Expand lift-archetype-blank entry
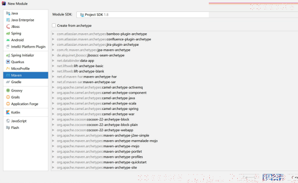This screenshot has width=298, height=183. [x=53, y=71]
